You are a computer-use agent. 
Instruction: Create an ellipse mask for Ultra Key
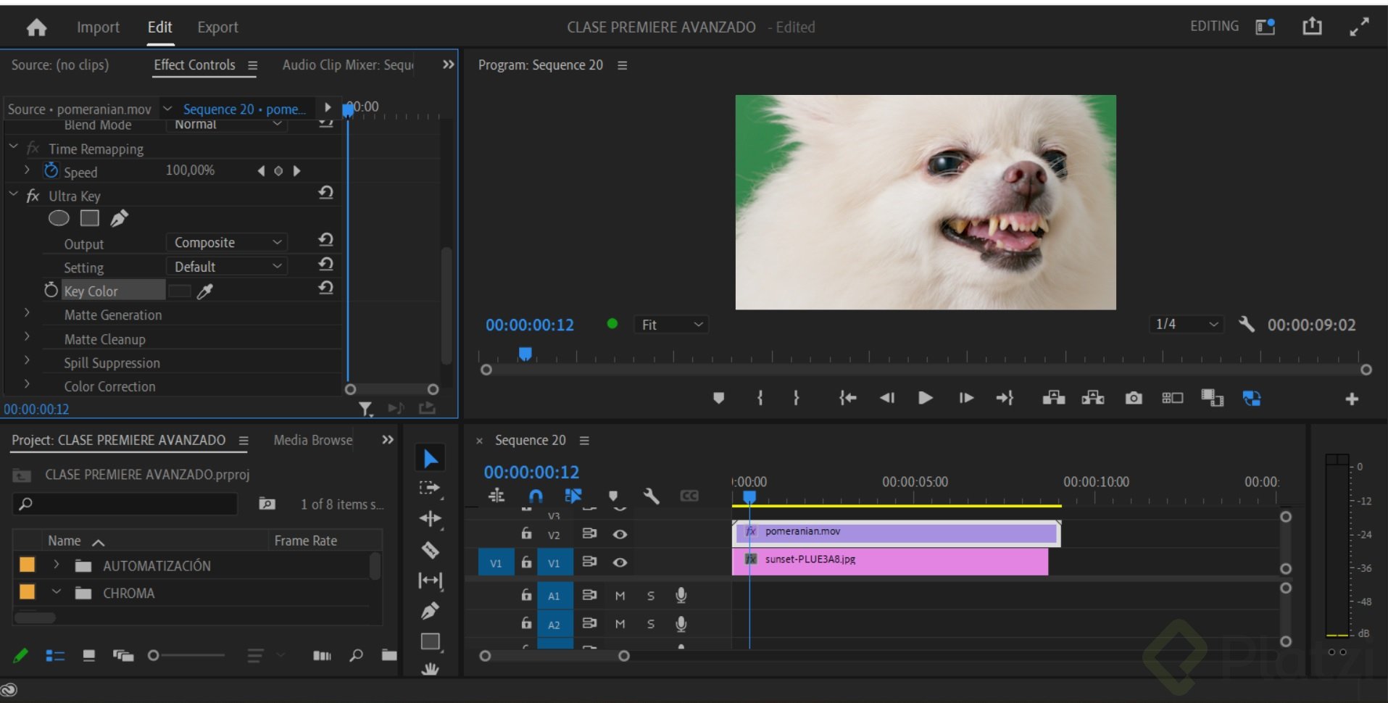pos(59,218)
